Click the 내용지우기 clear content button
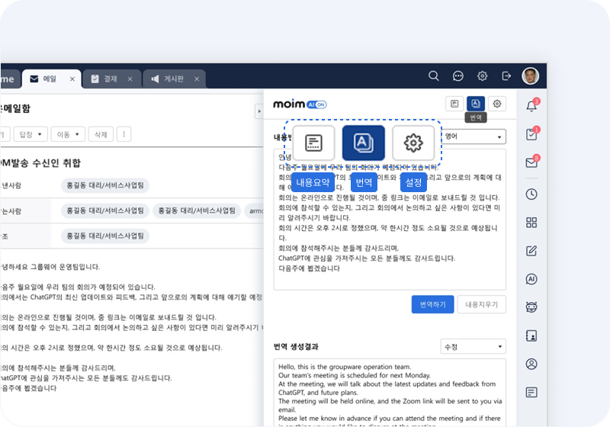 pos(481,304)
